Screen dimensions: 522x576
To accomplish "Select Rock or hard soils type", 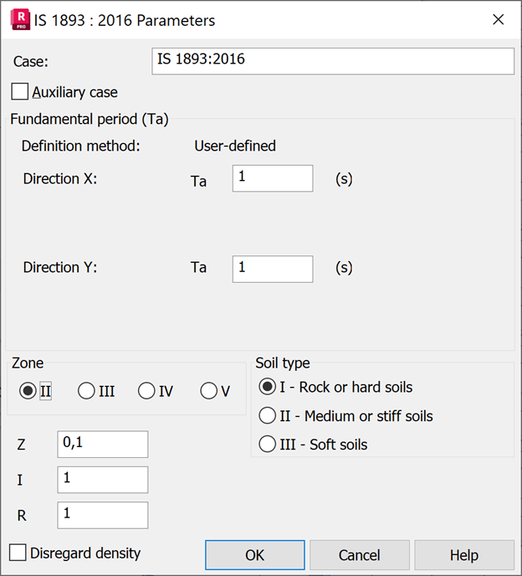I will (x=268, y=387).
